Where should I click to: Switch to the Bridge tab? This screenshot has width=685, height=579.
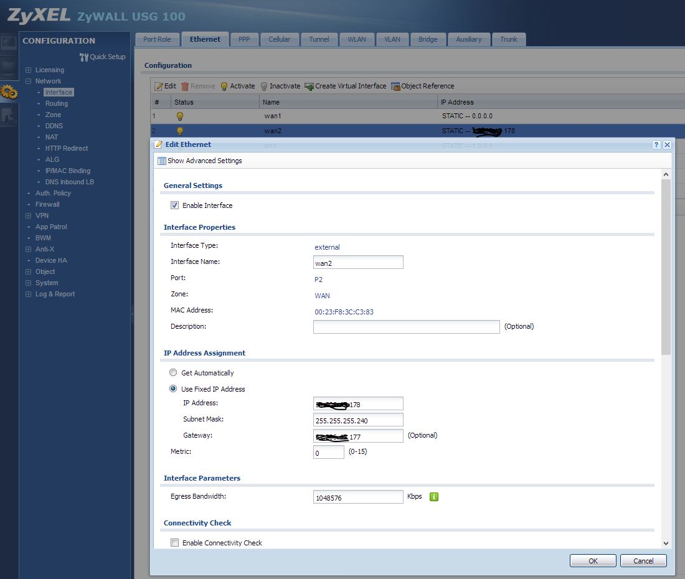428,39
